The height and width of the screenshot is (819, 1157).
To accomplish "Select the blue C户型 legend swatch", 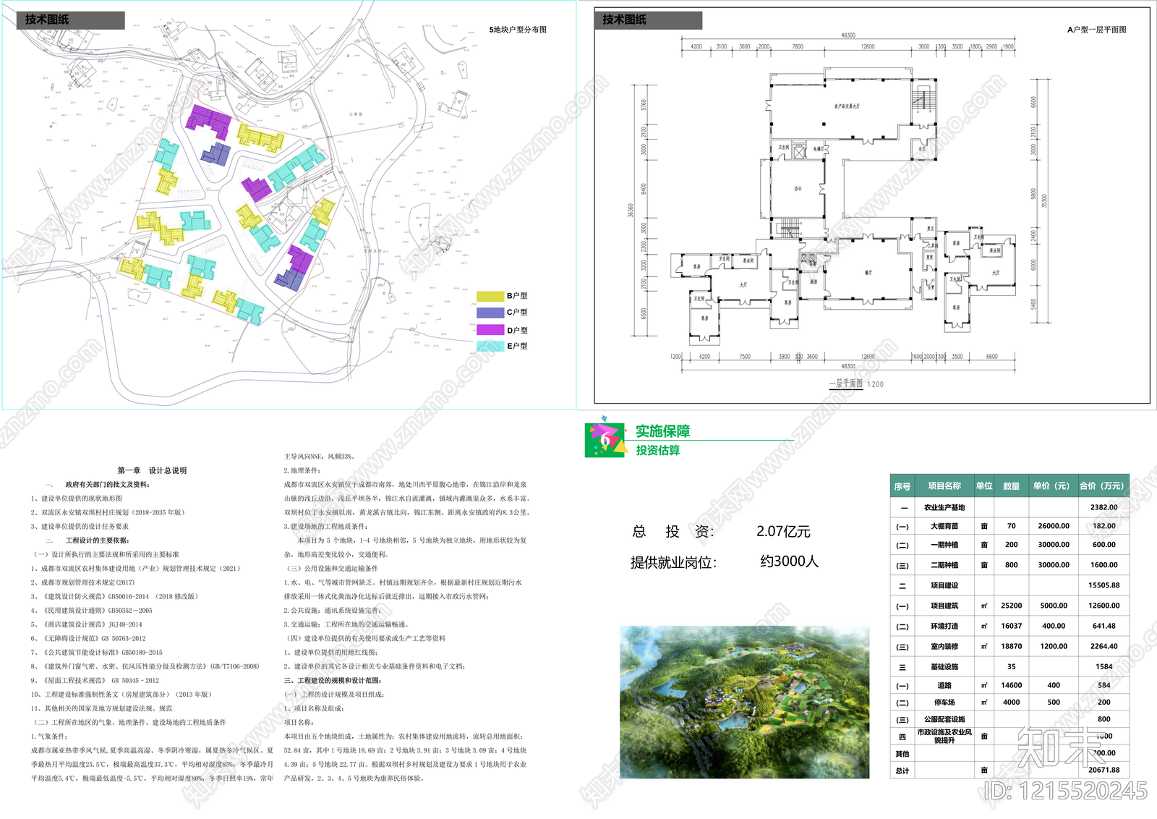I will click(490, 313).
